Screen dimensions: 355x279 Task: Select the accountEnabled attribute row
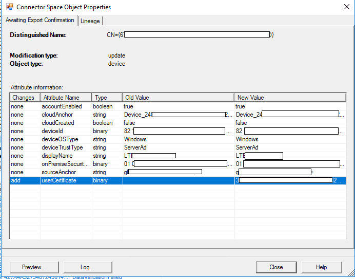pos(178,106)
